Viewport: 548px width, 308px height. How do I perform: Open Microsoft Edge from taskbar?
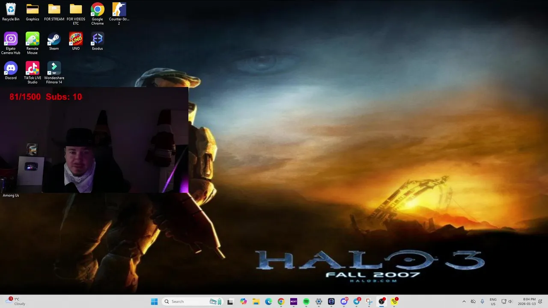click(x=268, y=302)
